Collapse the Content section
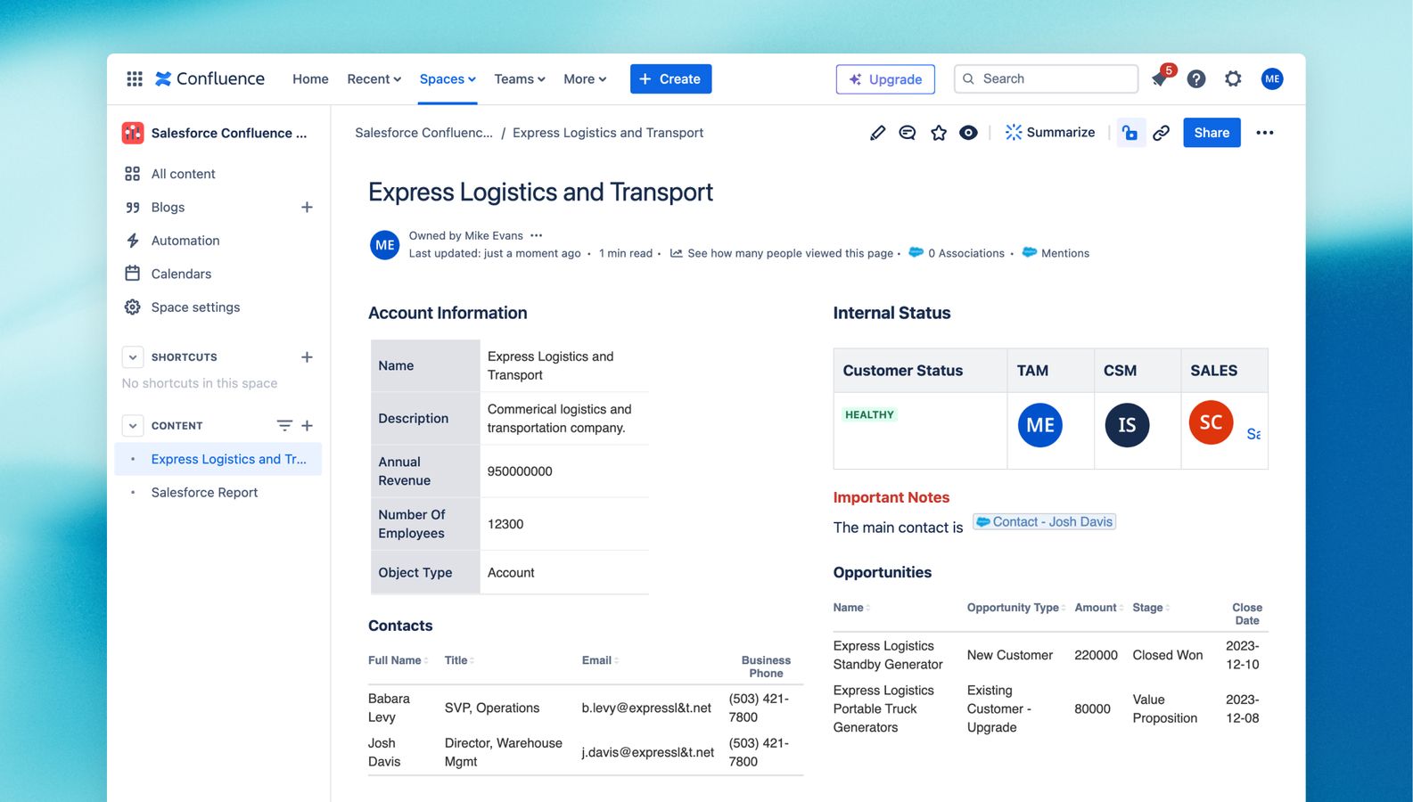Viewport: 1413px width, 802px height. tap(133, 426)
